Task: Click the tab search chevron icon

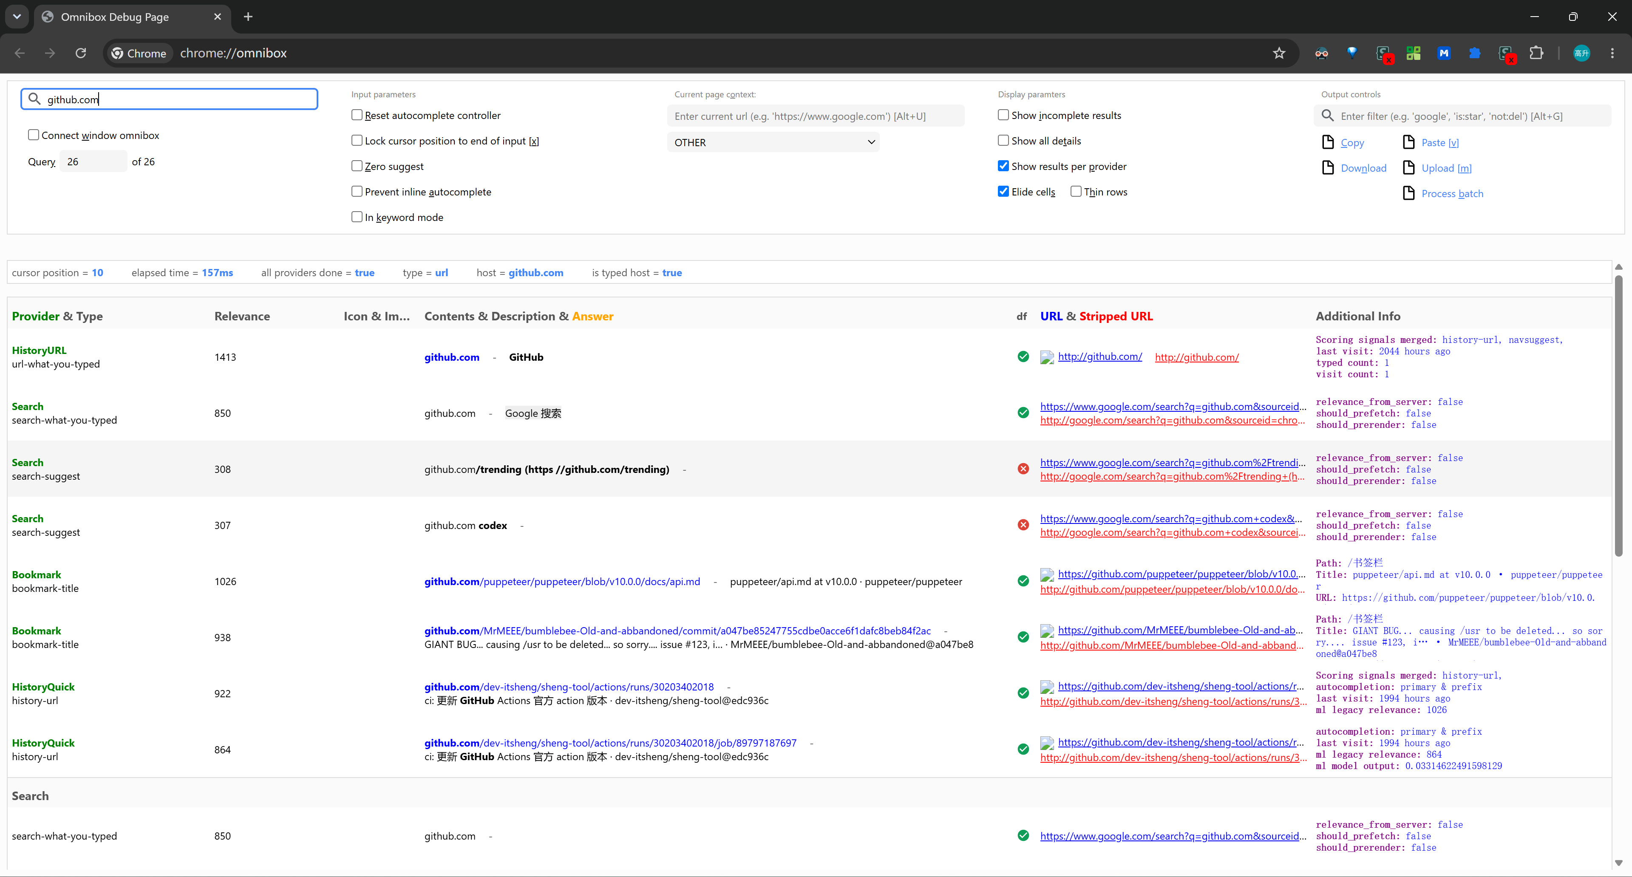Action: (17, 17)
